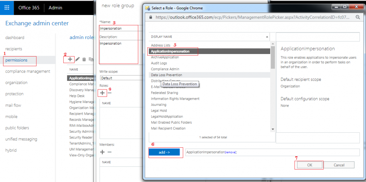
Task: Open permissions in the left navigation
Action: click(x=16, y=60)
